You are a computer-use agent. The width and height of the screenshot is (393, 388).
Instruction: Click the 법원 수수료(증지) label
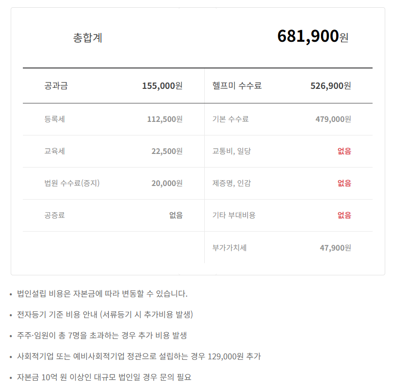[72, 183]
